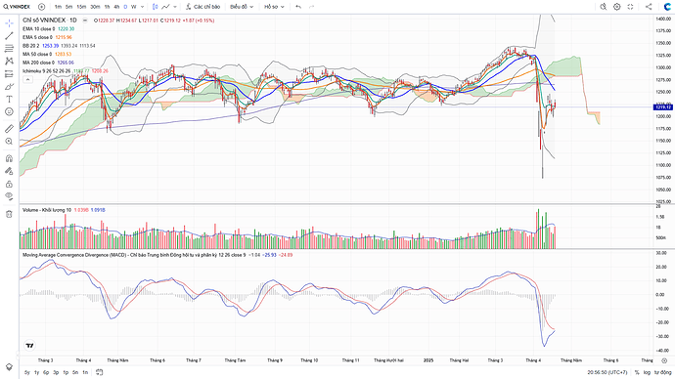This screenshot has width=675, height=379.
Task: Select the brush drawing tool
Action: 9,86
